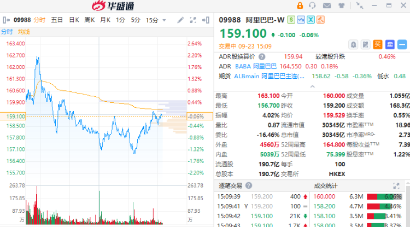Collapse left panel with the arrow icon

[6, 20]
